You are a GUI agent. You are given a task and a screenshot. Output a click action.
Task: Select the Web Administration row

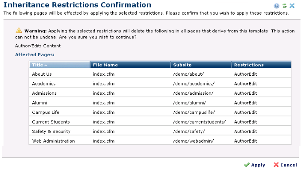160,141
